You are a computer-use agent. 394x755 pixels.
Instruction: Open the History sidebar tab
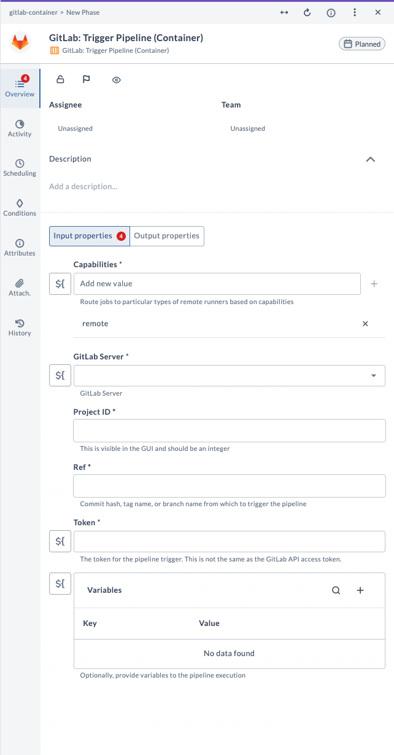point(20,327)
